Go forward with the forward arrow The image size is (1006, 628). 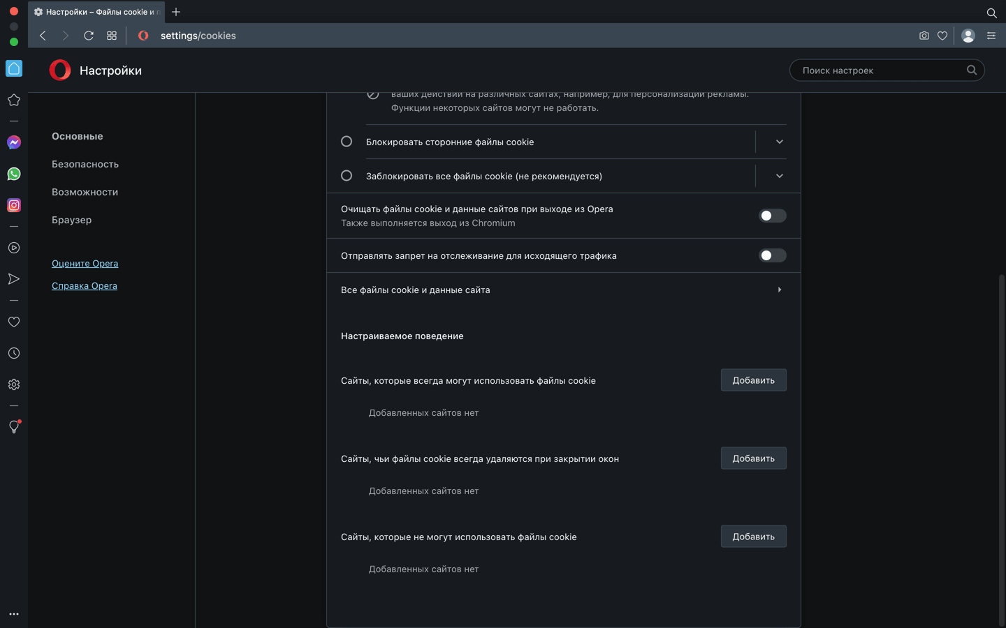66,36
